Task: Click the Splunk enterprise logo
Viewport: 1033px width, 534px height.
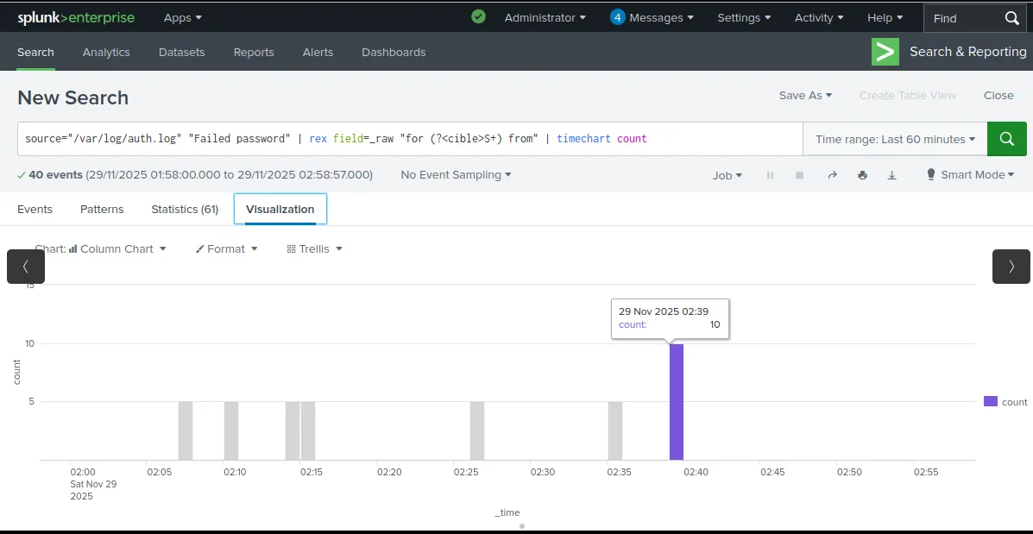Action: [76, 18]
